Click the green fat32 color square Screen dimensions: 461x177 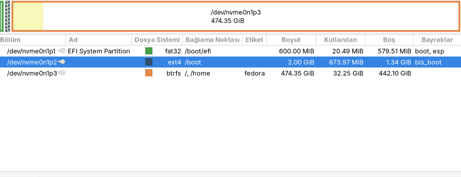(x=149, y=51)
